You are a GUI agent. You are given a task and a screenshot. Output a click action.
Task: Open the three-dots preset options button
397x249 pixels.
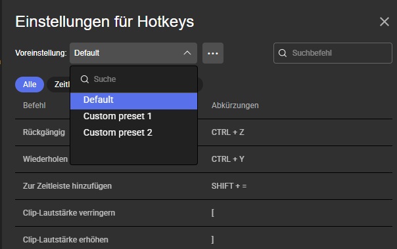[x=213, y=53]
